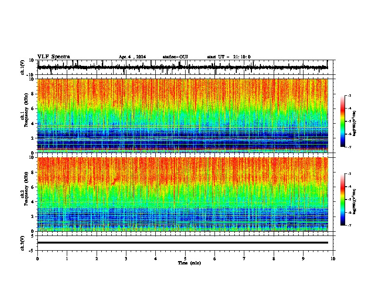Click the log(PSD) label beside the ch.2 color bar
375x290 pixels.
pos(354,201)
